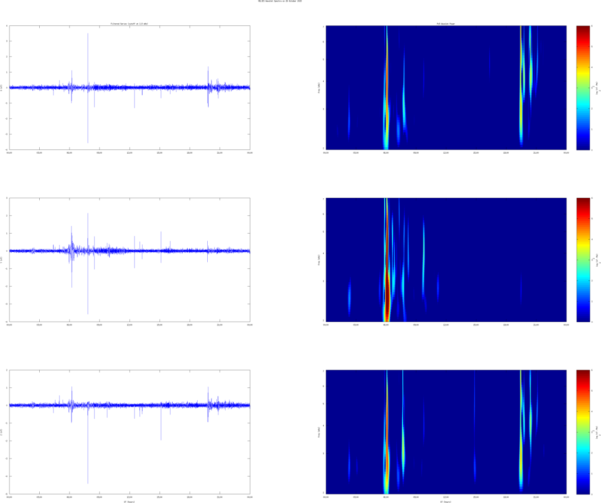Screen dimensions: 601x503
Task: Click the 'UT (hours)' label under the Z spectrogram
Action: pyautogui.click(x=446, y=501)
